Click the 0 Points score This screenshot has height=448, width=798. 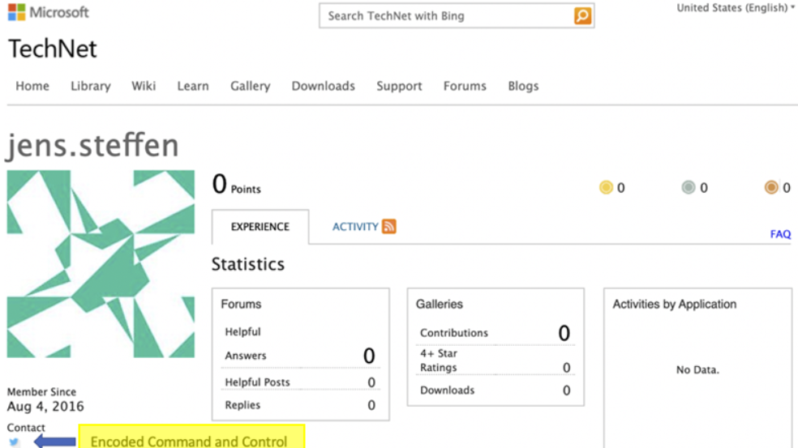pos(236,185)
